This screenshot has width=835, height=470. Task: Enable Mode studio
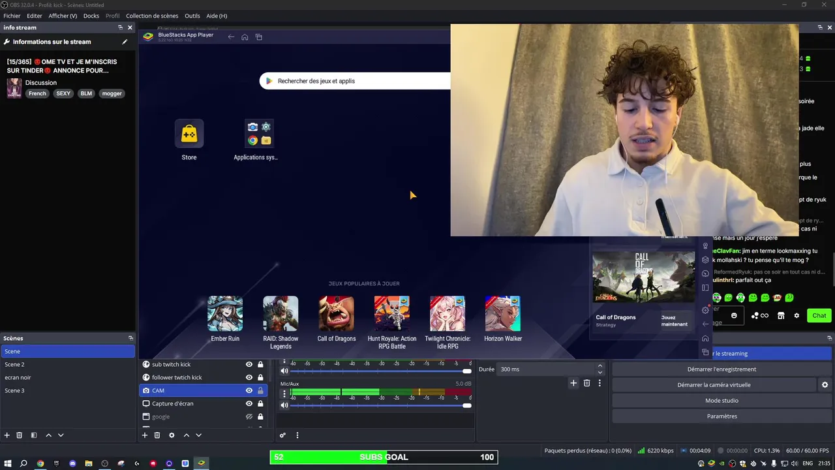[721, 401]
